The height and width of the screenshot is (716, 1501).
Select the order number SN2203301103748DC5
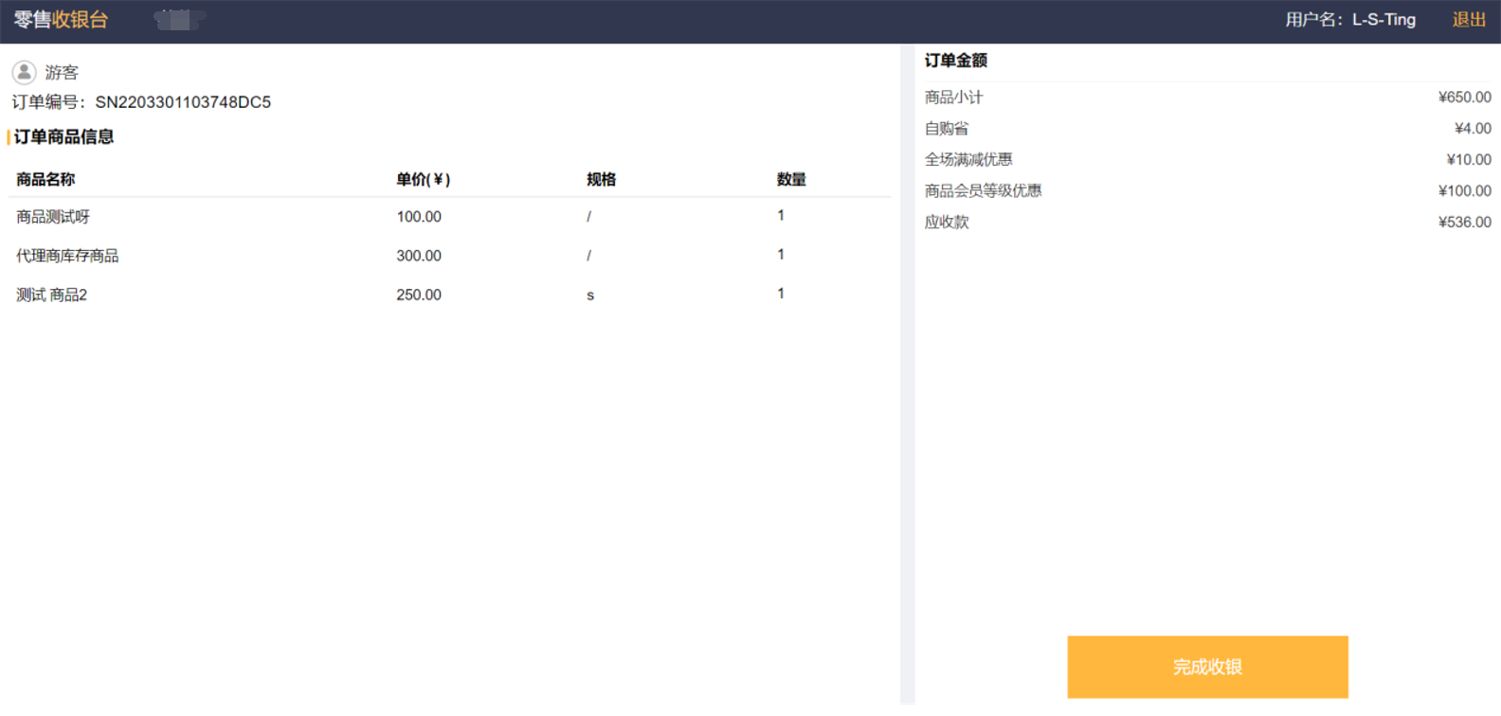coord(183,102)
